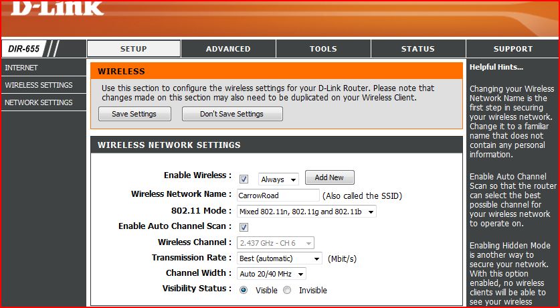Click the Wireless Network Name field
The width and height of the screenshot is (560, 308).
[x=278, y=196]
